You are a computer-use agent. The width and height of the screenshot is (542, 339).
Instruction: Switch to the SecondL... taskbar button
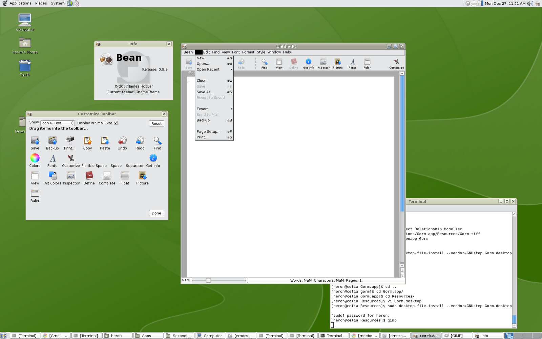179,336
